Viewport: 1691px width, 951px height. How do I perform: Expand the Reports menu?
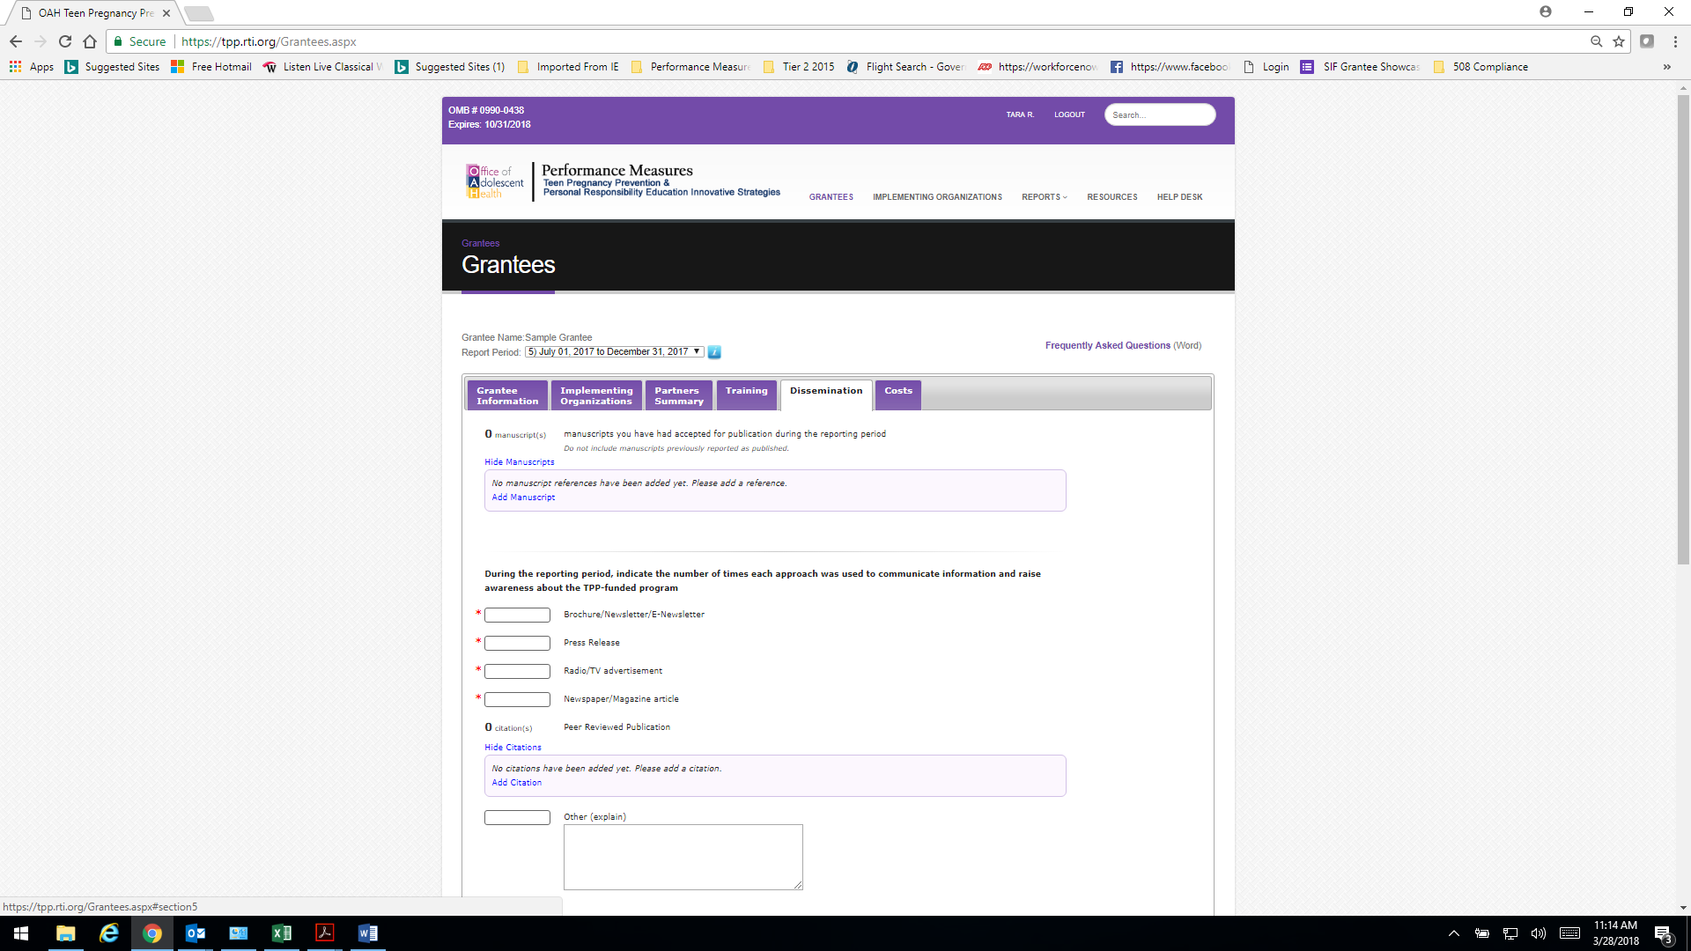[x=1044, y=197]
